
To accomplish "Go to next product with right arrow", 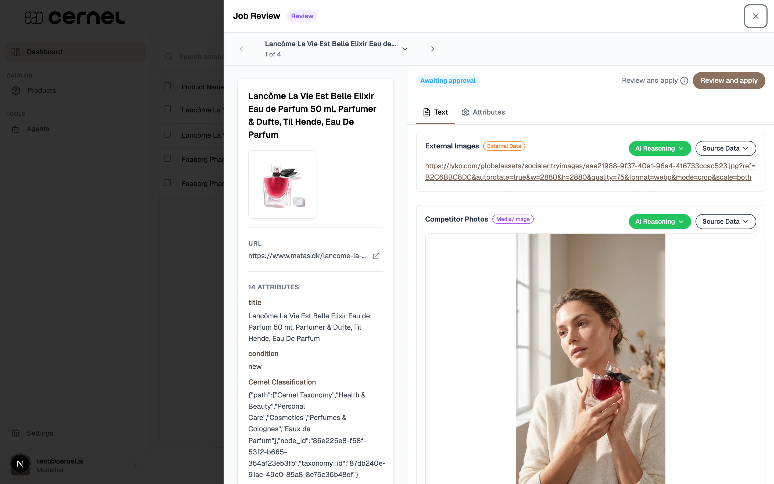I will [x=432, y=49].
